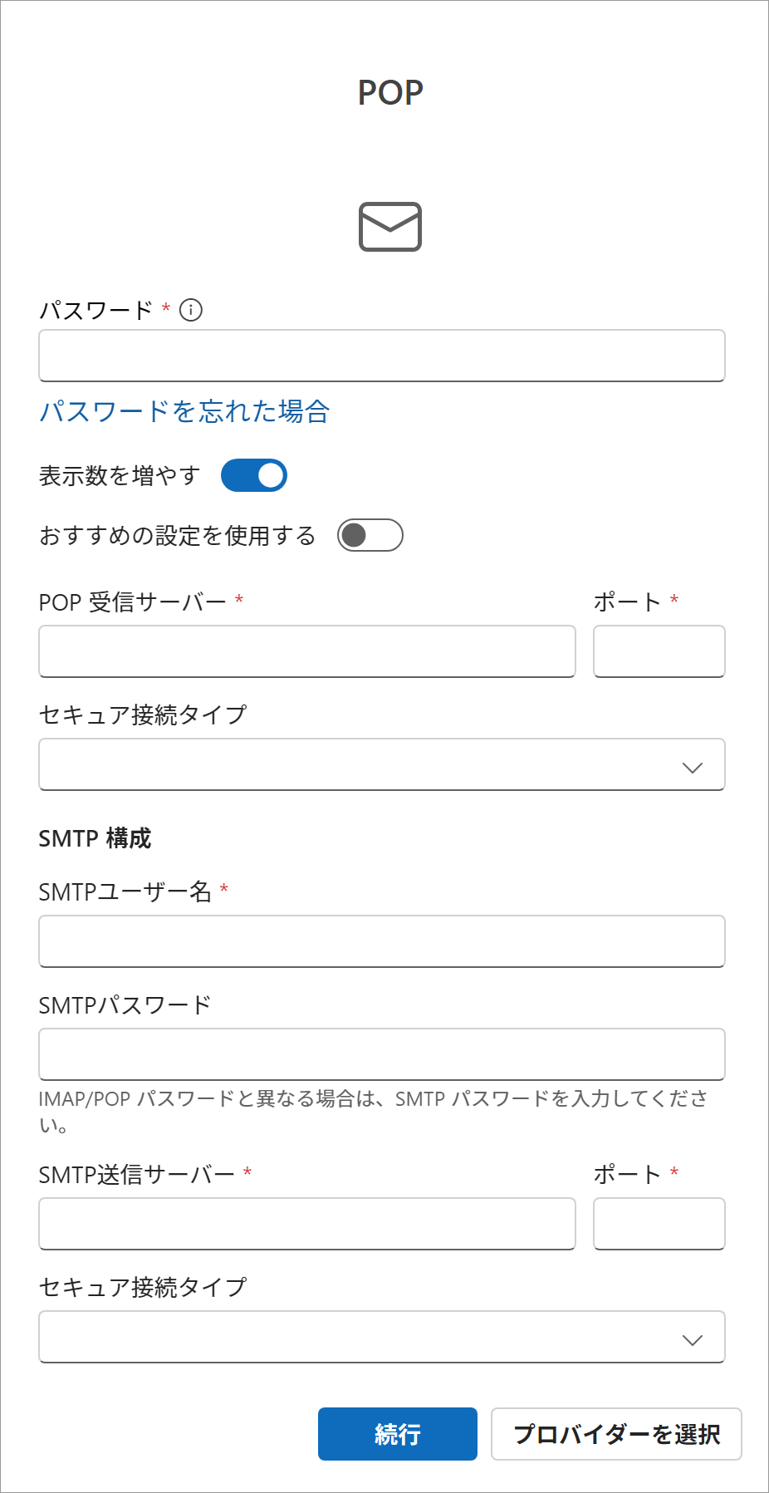Click the POP server ポート field
This screenshot has height=1493, width=769.
[659, 651]
